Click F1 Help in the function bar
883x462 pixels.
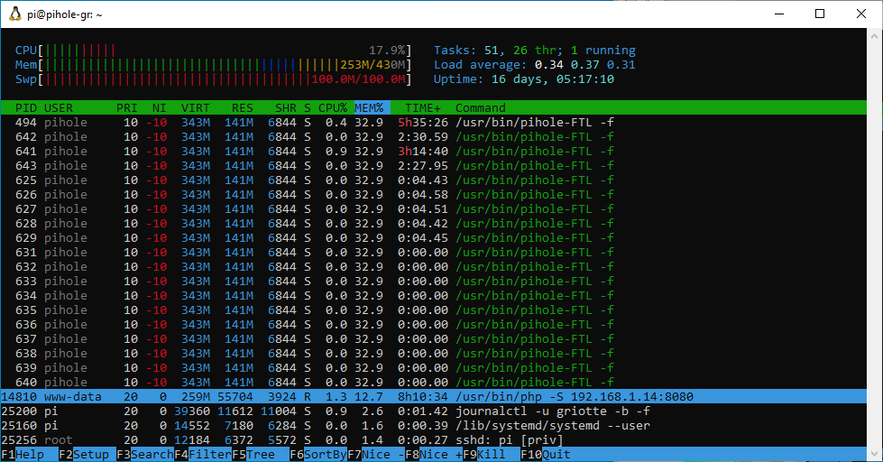[x=29, y=455]
